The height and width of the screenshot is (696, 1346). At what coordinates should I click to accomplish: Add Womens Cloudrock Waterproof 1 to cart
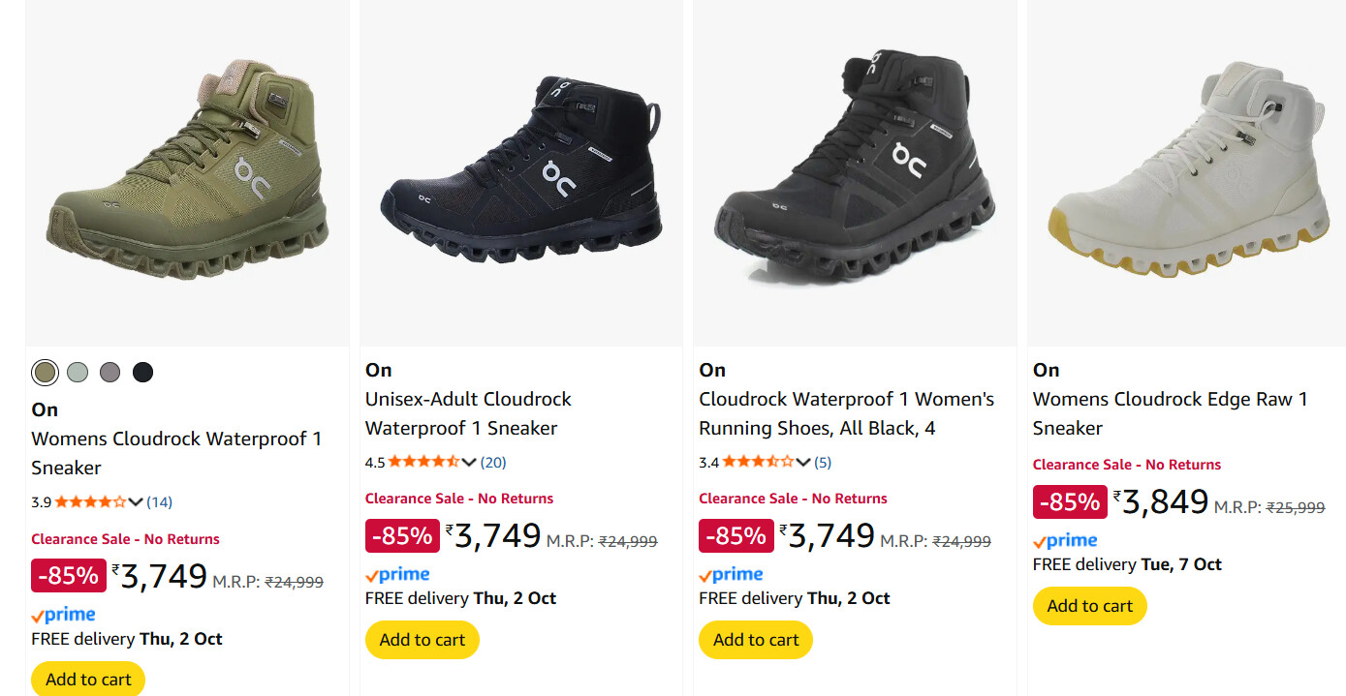(88, 679)
